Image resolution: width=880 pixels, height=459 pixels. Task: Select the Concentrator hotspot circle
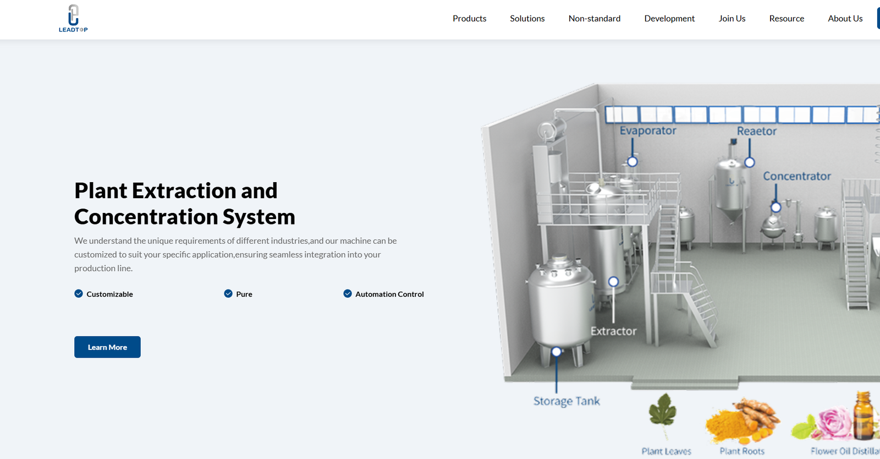776,207
